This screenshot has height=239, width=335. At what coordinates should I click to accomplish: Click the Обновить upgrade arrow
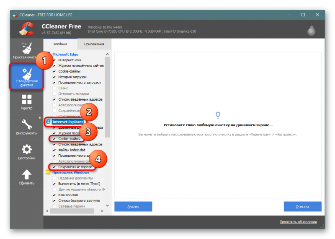click(26, 177)
